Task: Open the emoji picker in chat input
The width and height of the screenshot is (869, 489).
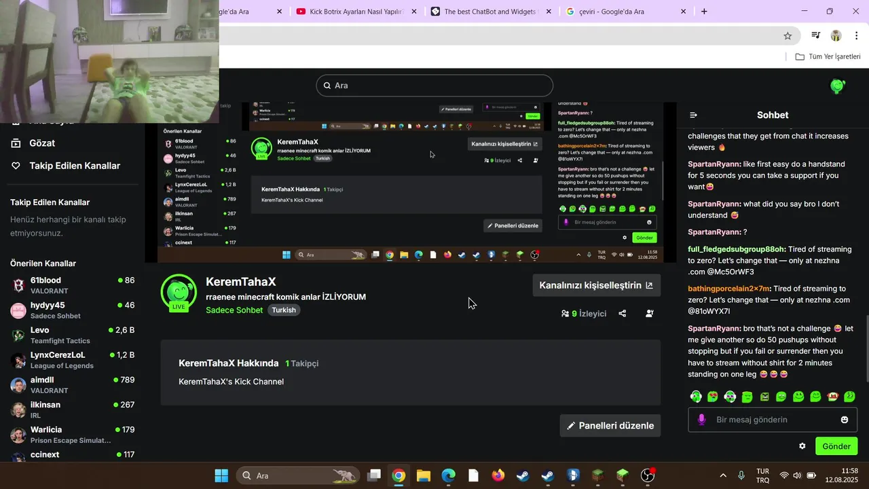Action: [845, 420]
